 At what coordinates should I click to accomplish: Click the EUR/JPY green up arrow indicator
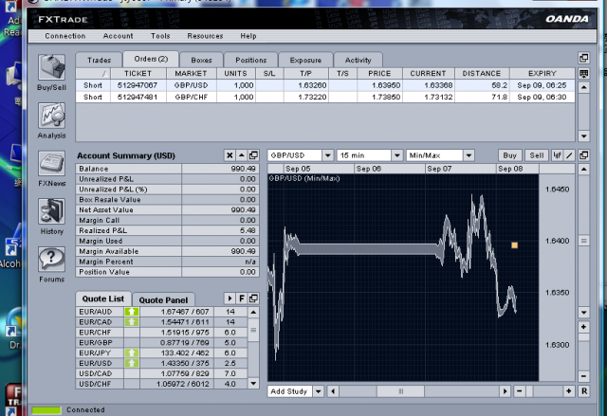(132, 353)
